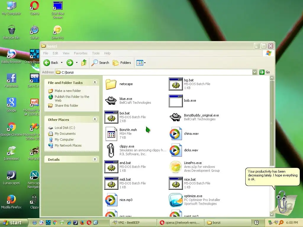Collapse File and Folder Tasks panel

(x=95, y=82)
